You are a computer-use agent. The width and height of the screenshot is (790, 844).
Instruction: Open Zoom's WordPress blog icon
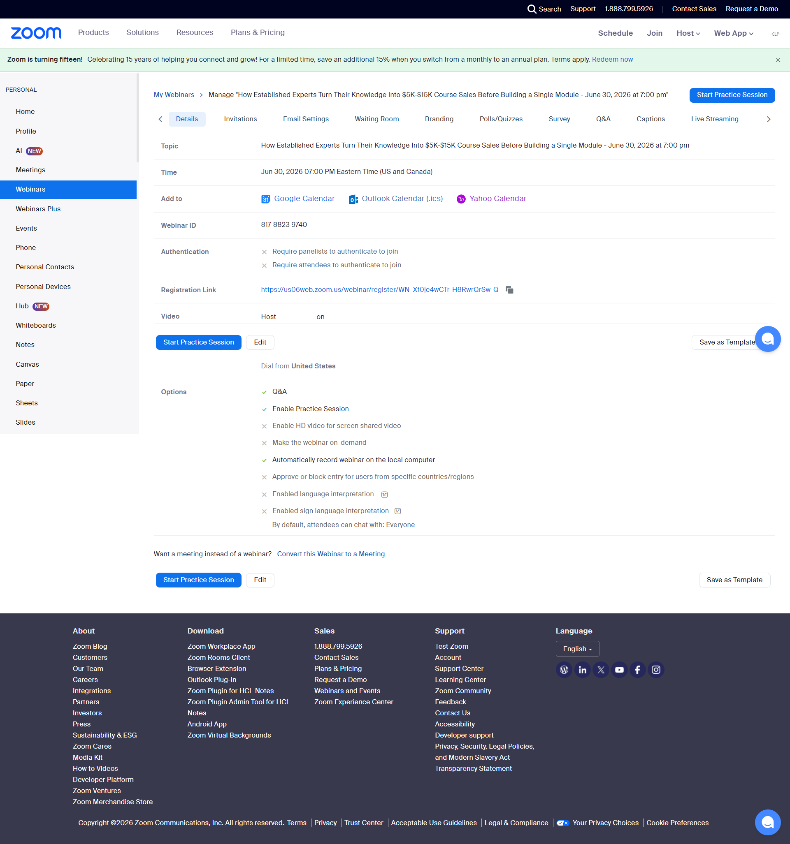tap(564, 670)
